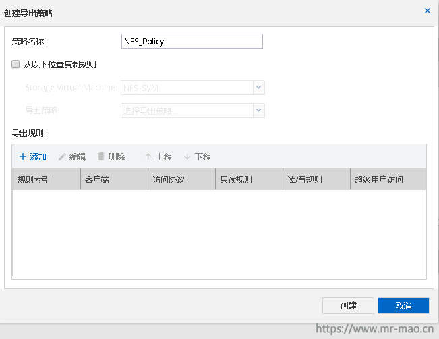
Task: Click the 规则索引 column header
Action: [x=47, y=179]
